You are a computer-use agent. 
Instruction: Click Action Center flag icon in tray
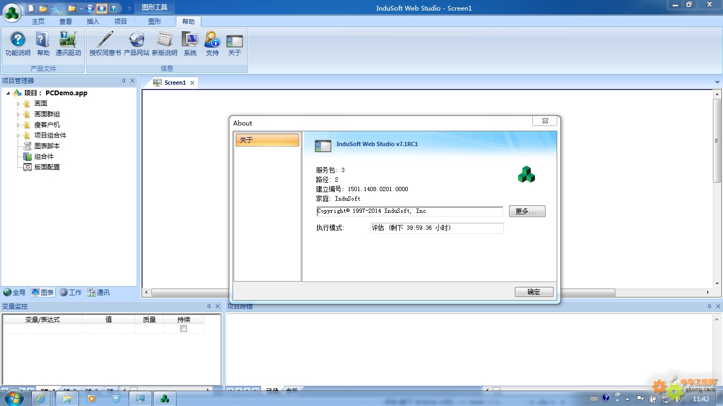[640, 399]
